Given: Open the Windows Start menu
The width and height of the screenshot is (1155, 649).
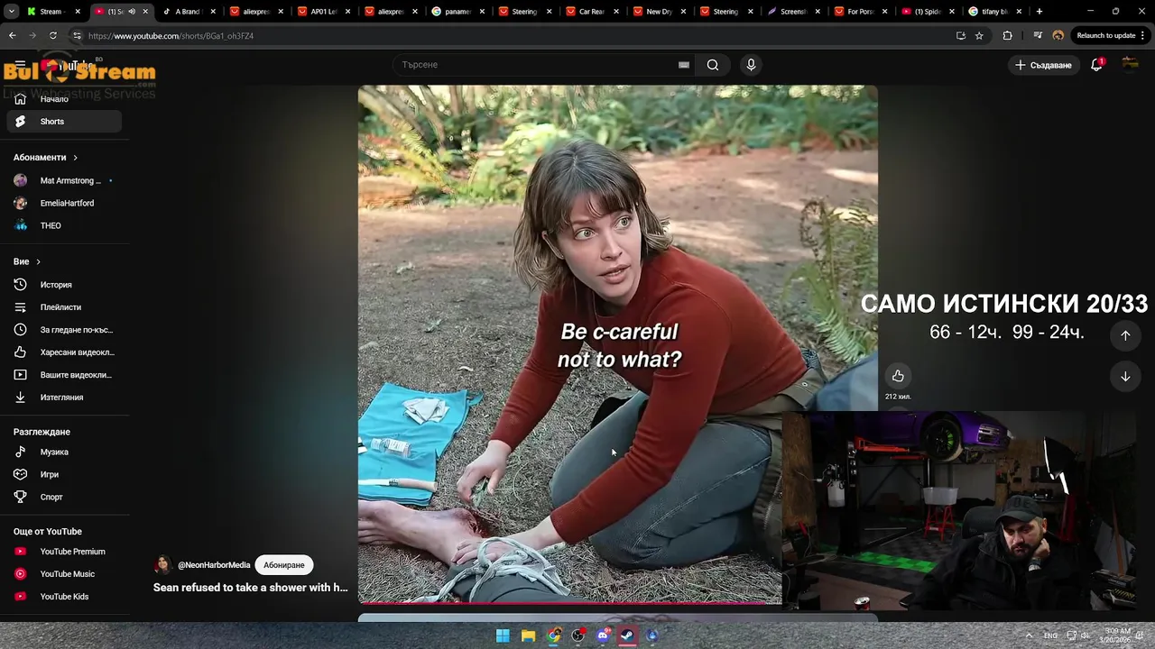Looking at the screenshot, I should click(503, 635).
